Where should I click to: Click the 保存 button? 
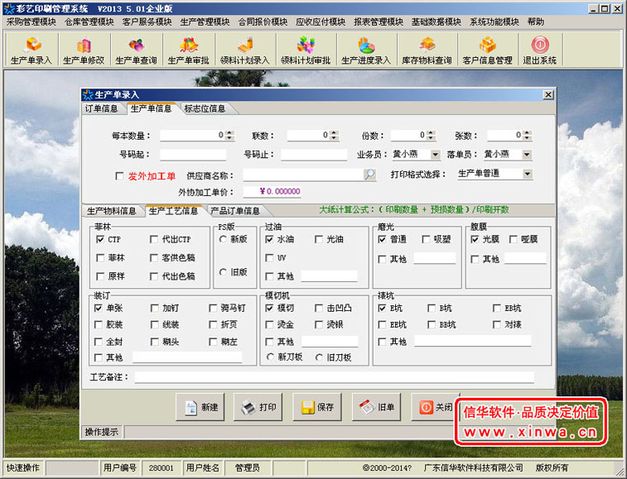click(318, 407)
